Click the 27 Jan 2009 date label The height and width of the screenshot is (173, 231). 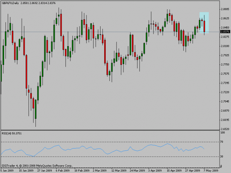(45, 171)
